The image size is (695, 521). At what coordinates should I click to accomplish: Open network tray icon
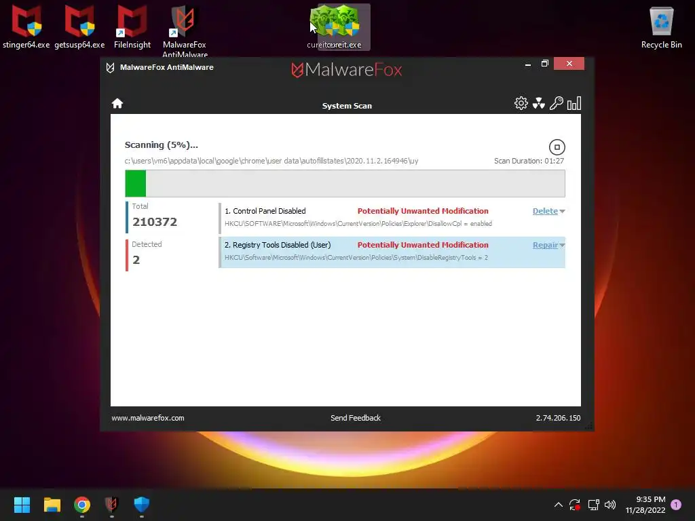pyautogui.click(x=593, y=505)
